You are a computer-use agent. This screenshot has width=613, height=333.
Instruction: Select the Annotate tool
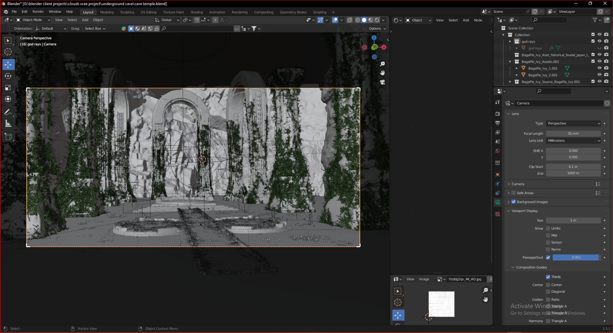coord(8,112)
